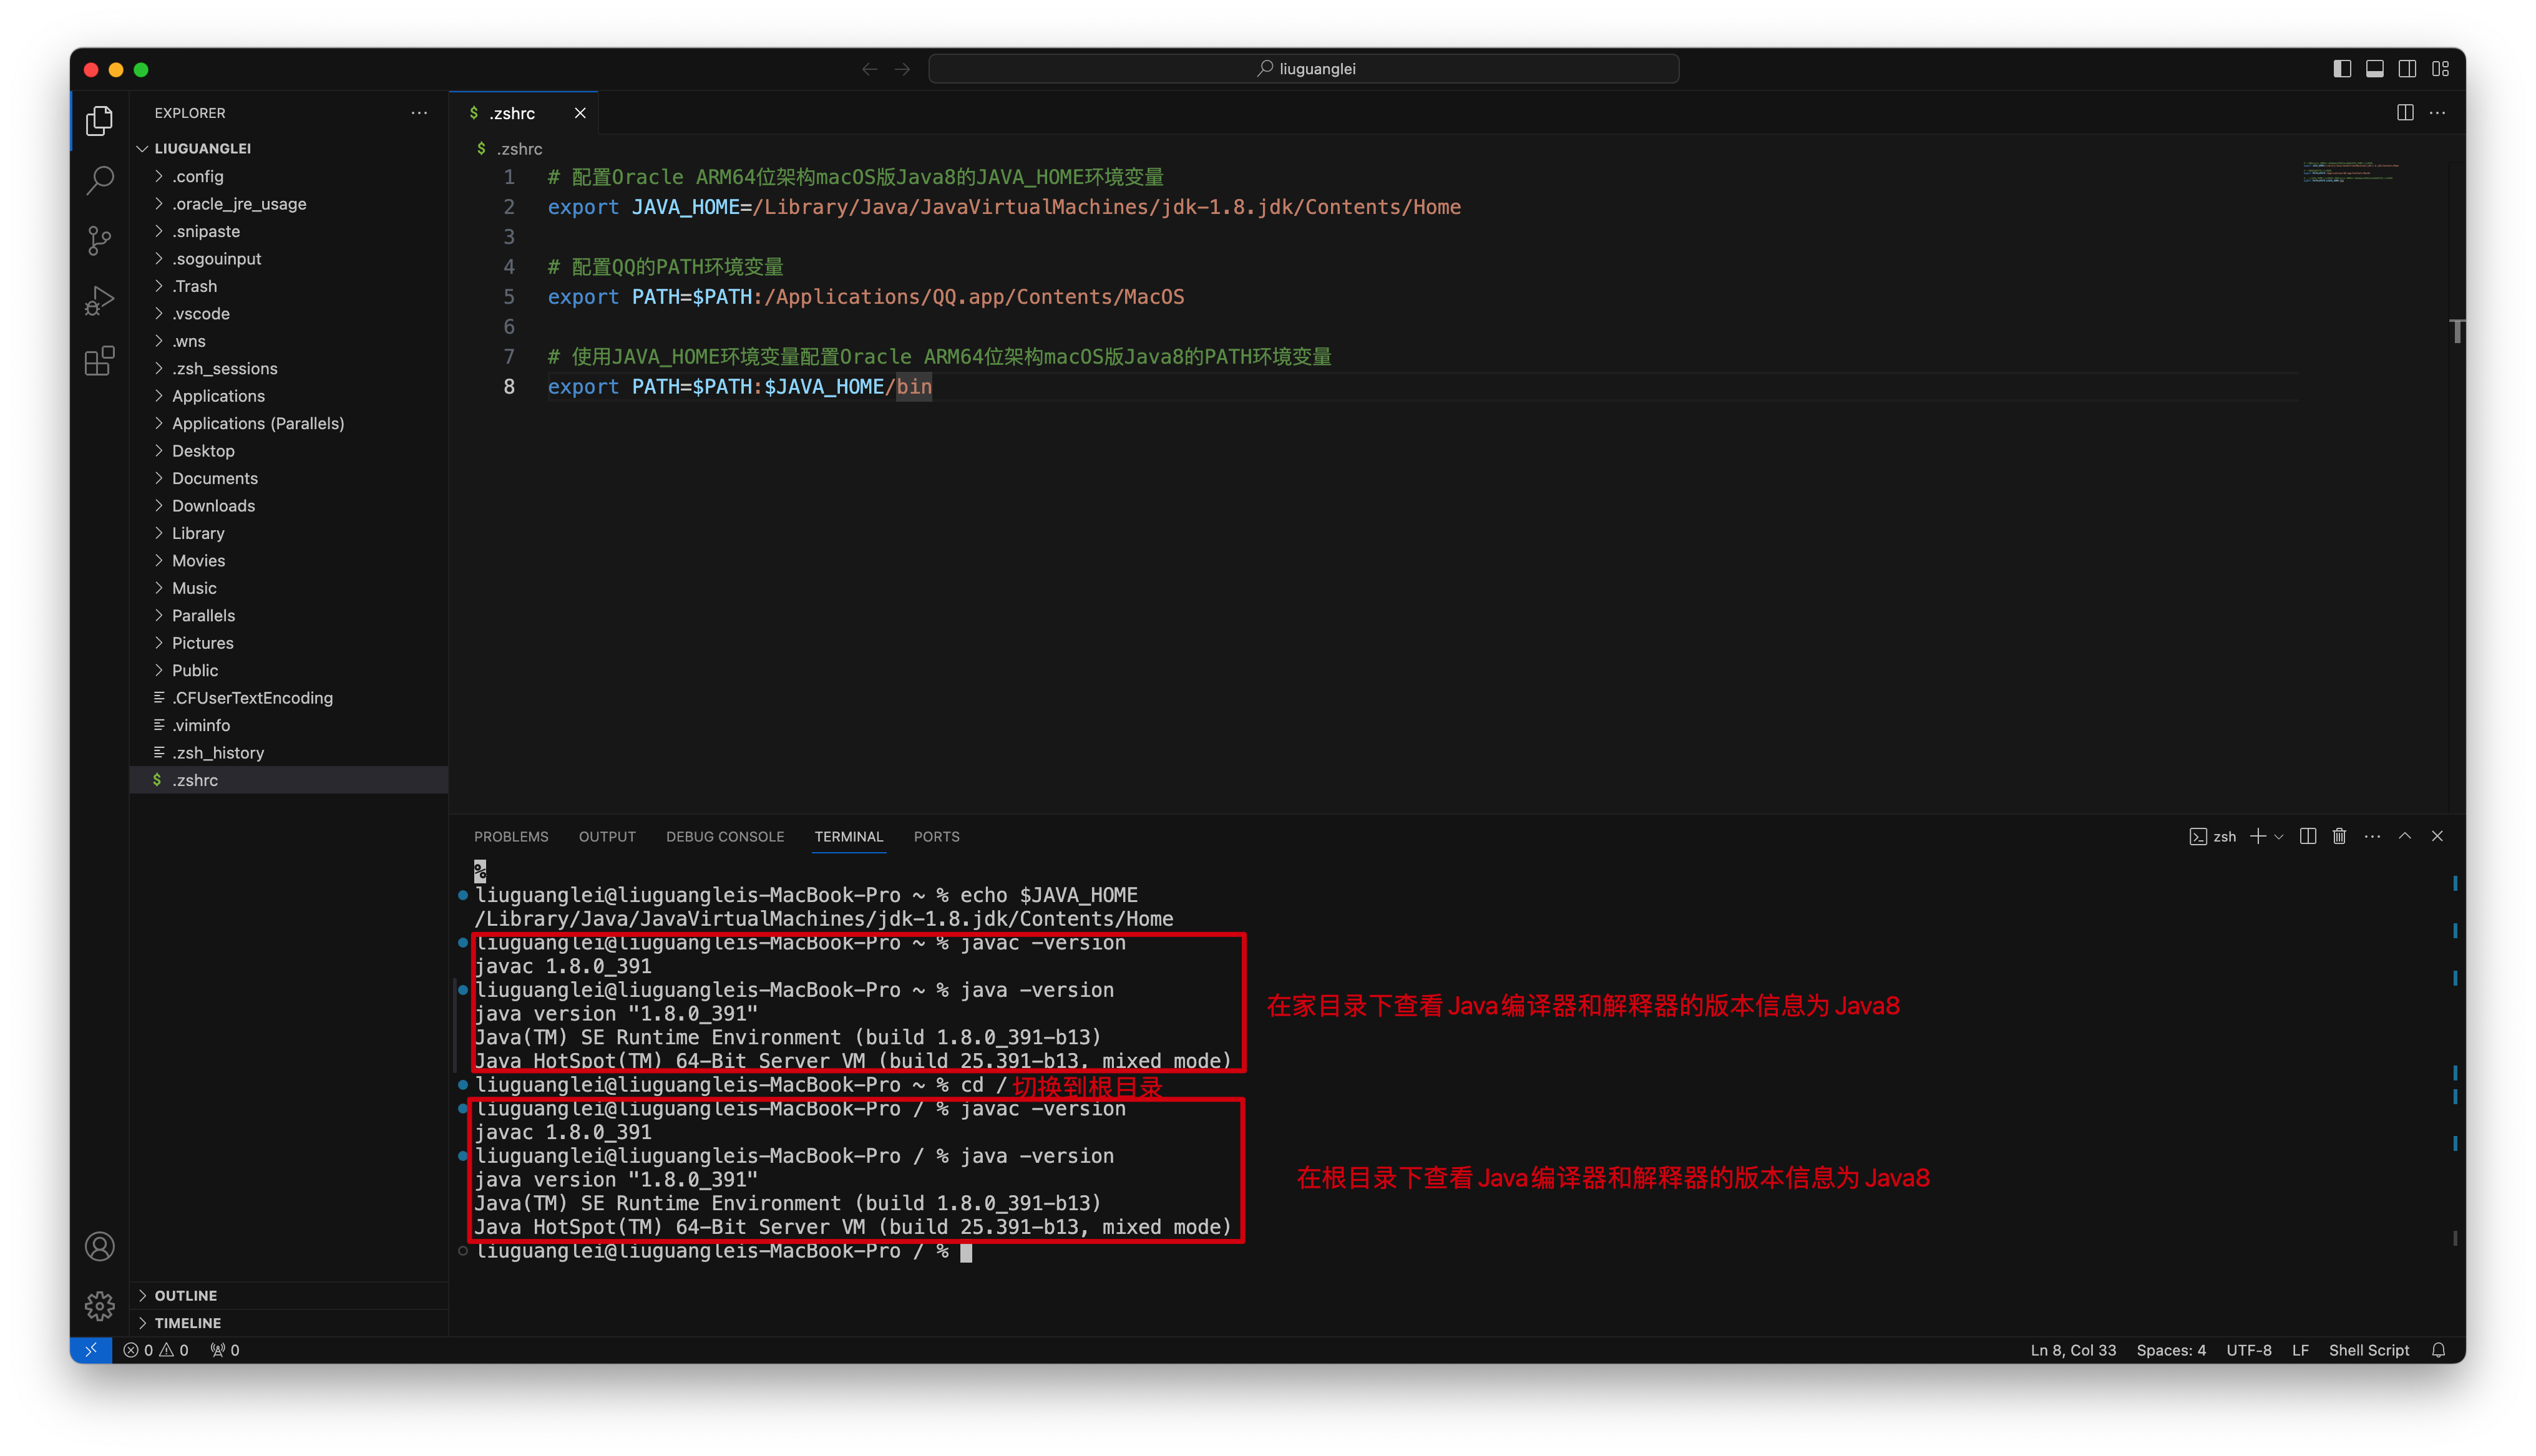Change end of line sequence LF

(x=2300, y=1350)
